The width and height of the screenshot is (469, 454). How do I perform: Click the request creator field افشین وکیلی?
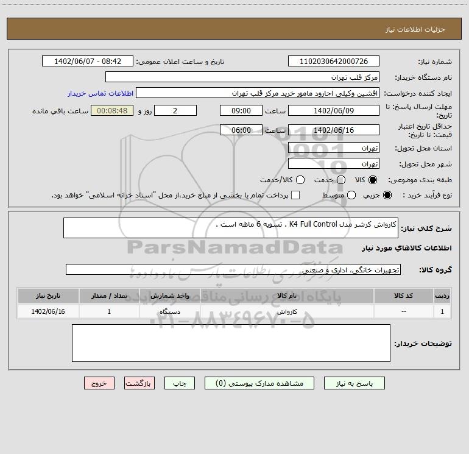coord(258,93)
